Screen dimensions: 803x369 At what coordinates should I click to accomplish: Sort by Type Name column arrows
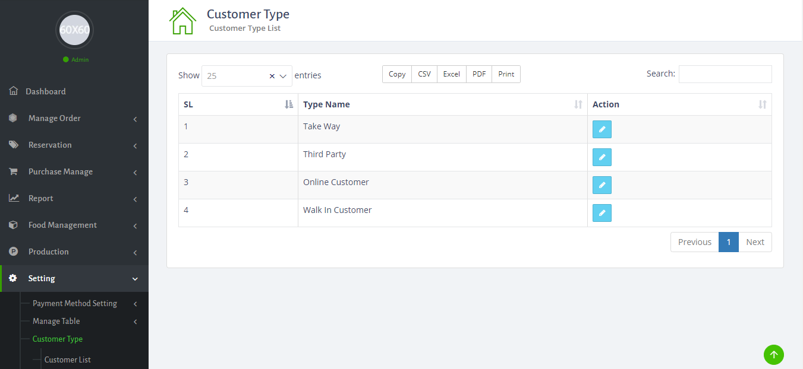pyautogui.click(x=578, y=104)
